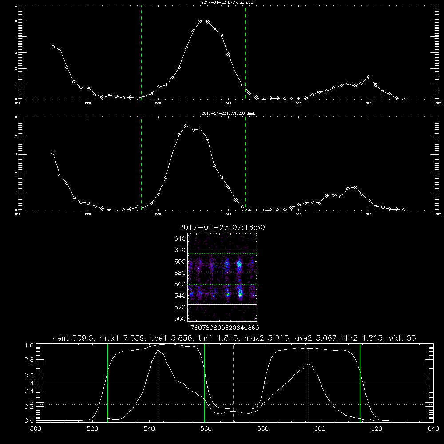This screenshot has width=444, height=444.
Task: Select the first diamond marker of the dawn curve
Action: pyautogui.click(x=53, y=47)
